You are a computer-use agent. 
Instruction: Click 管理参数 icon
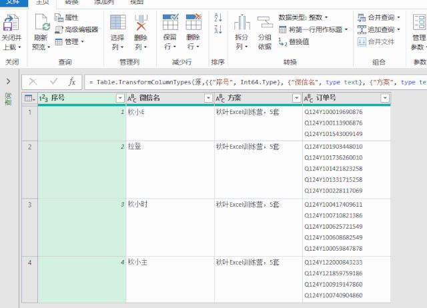[419, 22]
